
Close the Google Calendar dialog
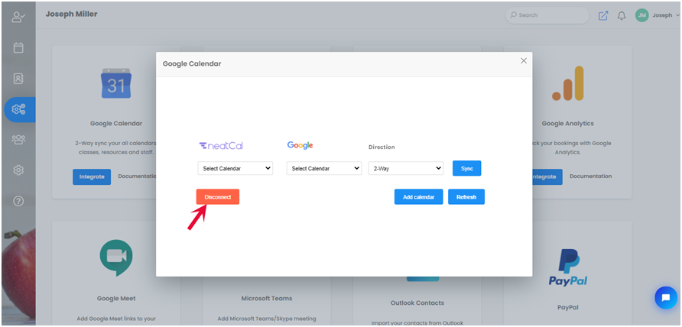tap(524, 61)
